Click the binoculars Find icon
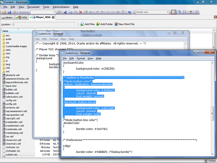Viewport: 217px width, 163px height. pos(118,12)
